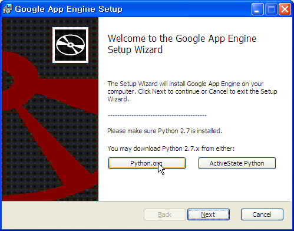The width and height of the screenshot is (294, 231).
Task: Open the ActiveState Python download button
Action: (237, 163)
